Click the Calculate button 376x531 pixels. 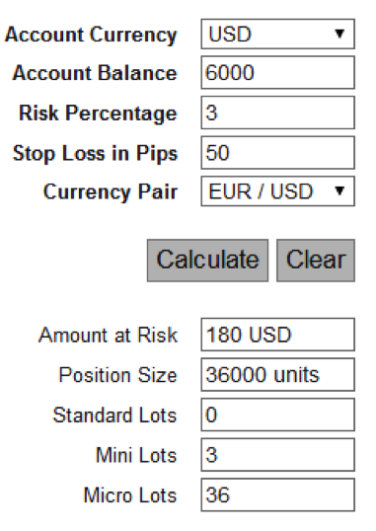pos(207,261)
